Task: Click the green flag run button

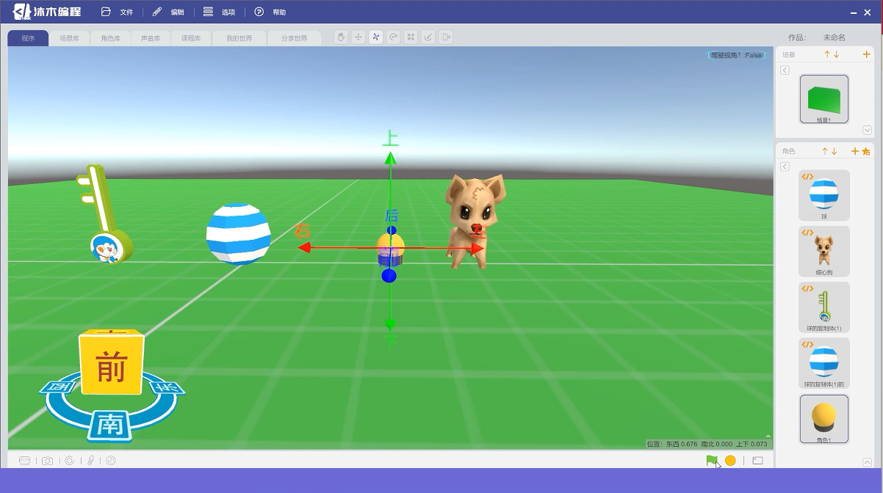Action: pos(712,460)
